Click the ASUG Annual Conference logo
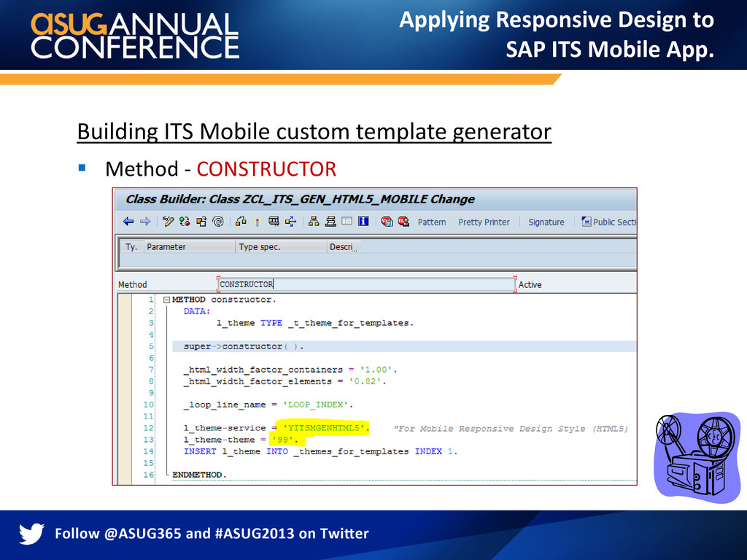Viewport: 747px width, 560px height. [x=135, y=36]
